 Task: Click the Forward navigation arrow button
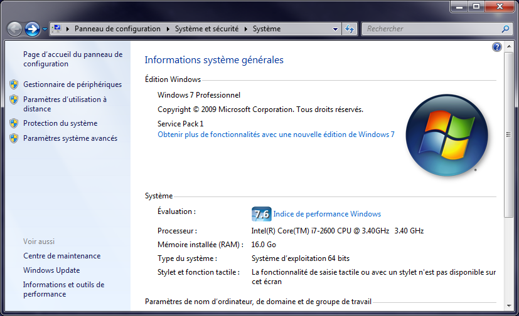(x=33, y=29)
